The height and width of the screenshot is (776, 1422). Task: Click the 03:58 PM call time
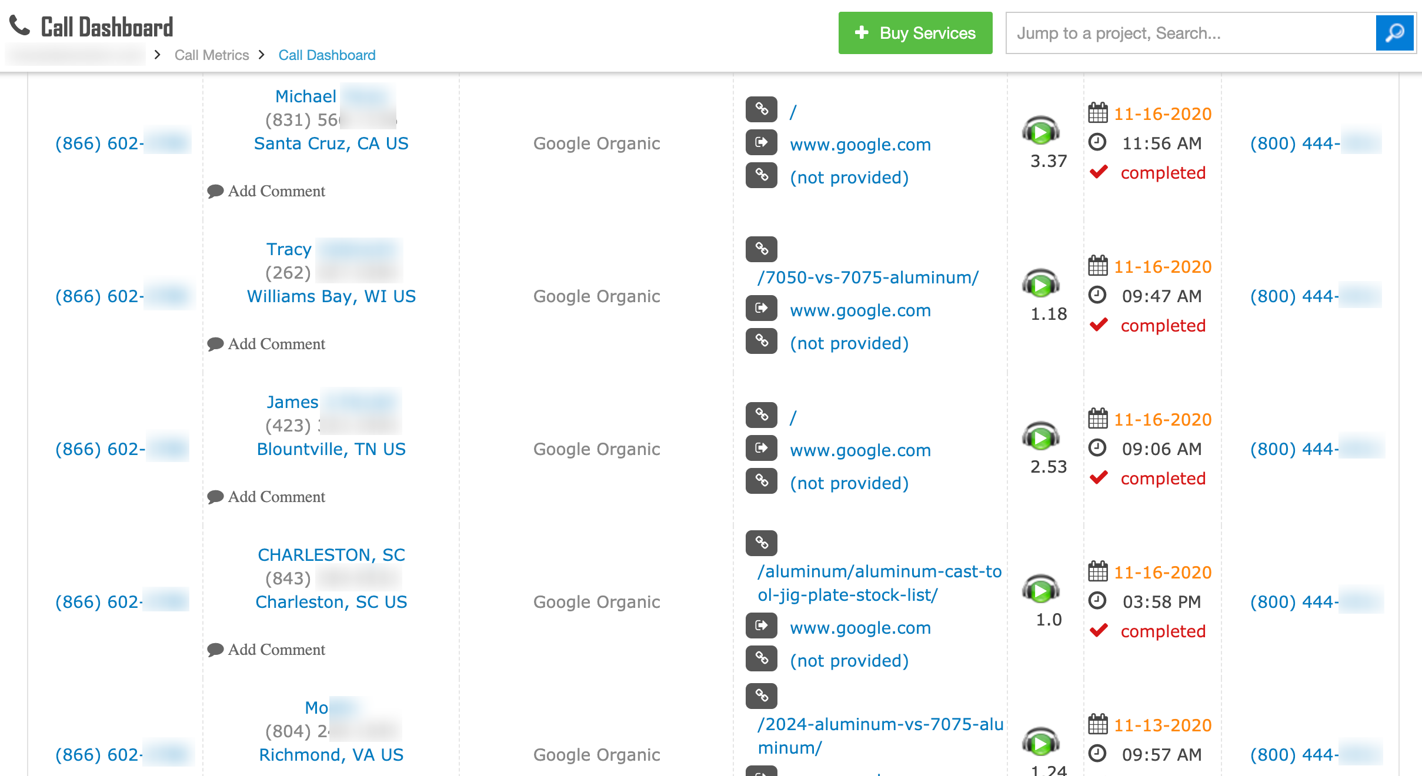(x=1162, y=602)
